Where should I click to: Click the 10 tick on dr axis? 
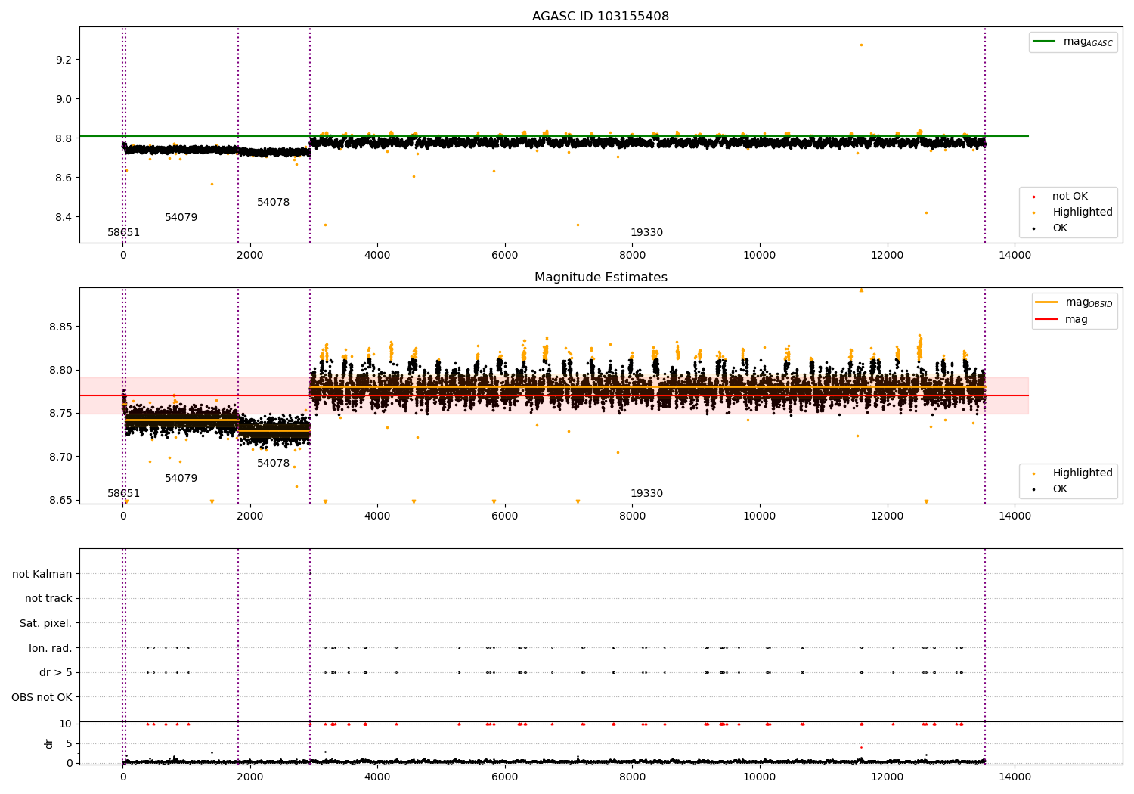tap(66, 724)
